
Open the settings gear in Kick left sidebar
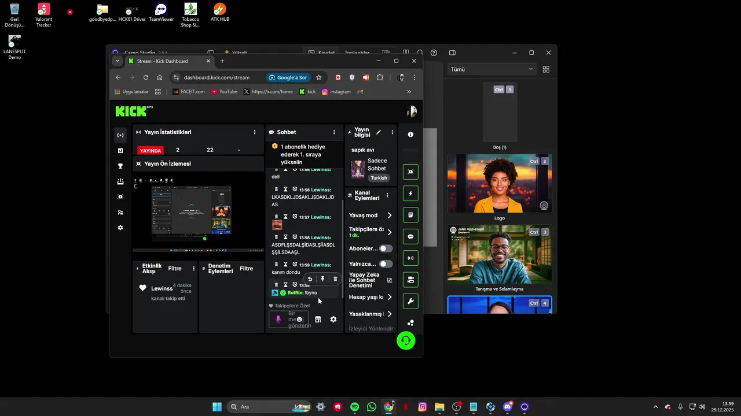(x=120, y=228)
